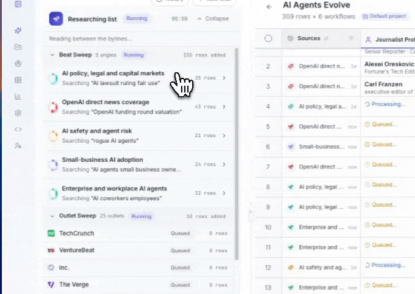Toggle the select-all circle in table header
Image resolution: width=415 pixels, height=294 pixels.
[268, 39]
